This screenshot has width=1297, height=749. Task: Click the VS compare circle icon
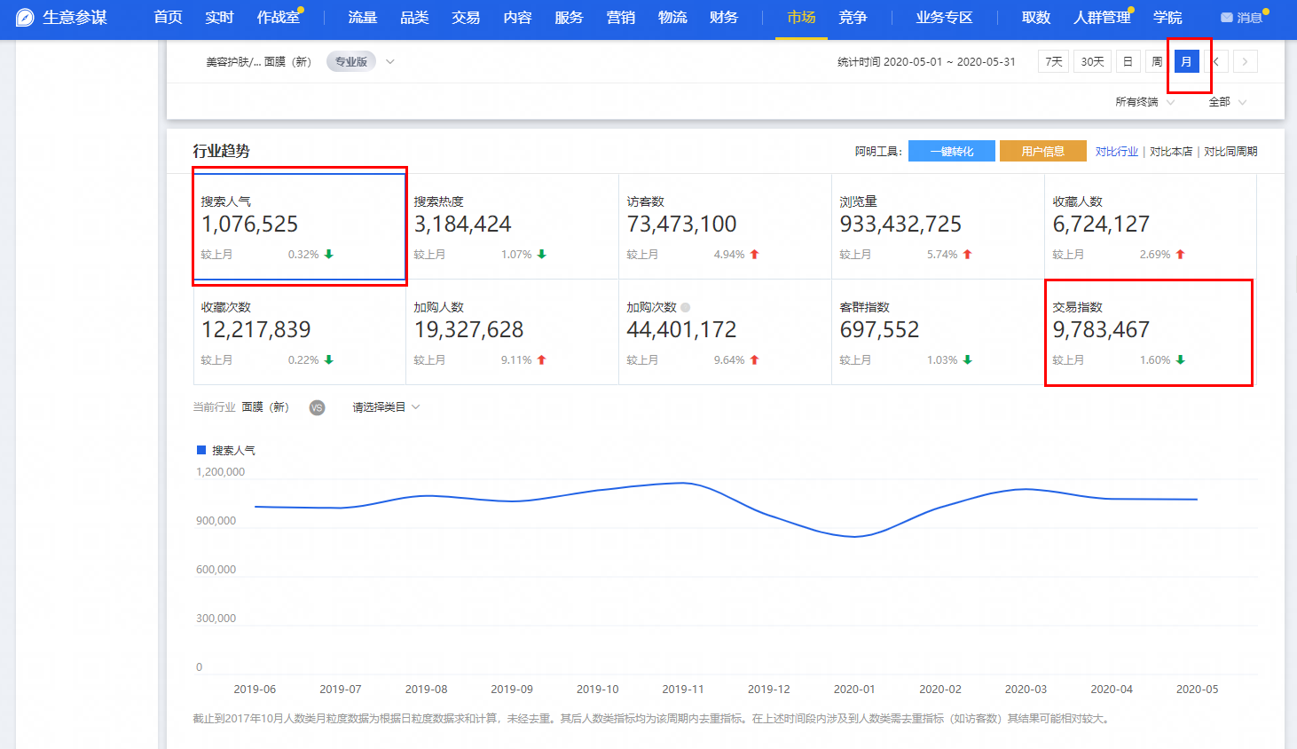pyautogui.click(x=317, y=407)
